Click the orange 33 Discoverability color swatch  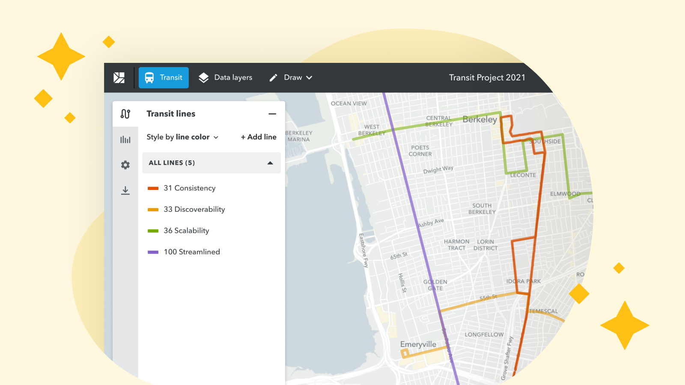pos(153,209)
